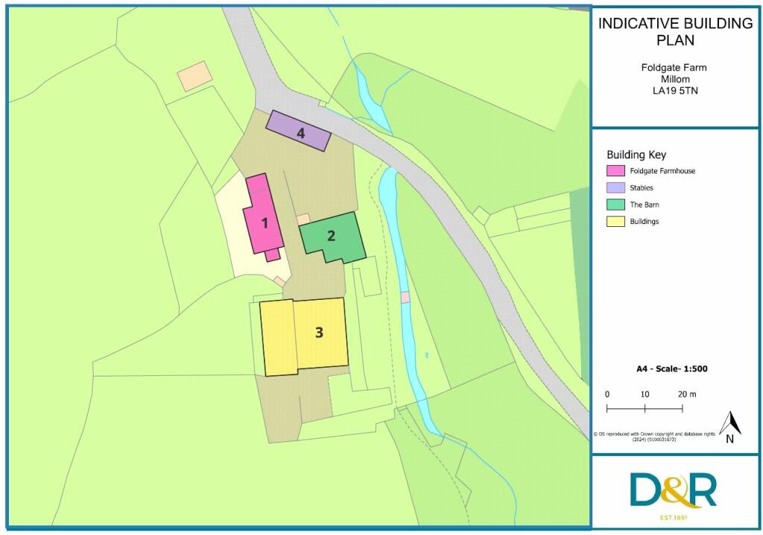
Task: Select the purple stables building numbered 4
Action: (299, 131)
